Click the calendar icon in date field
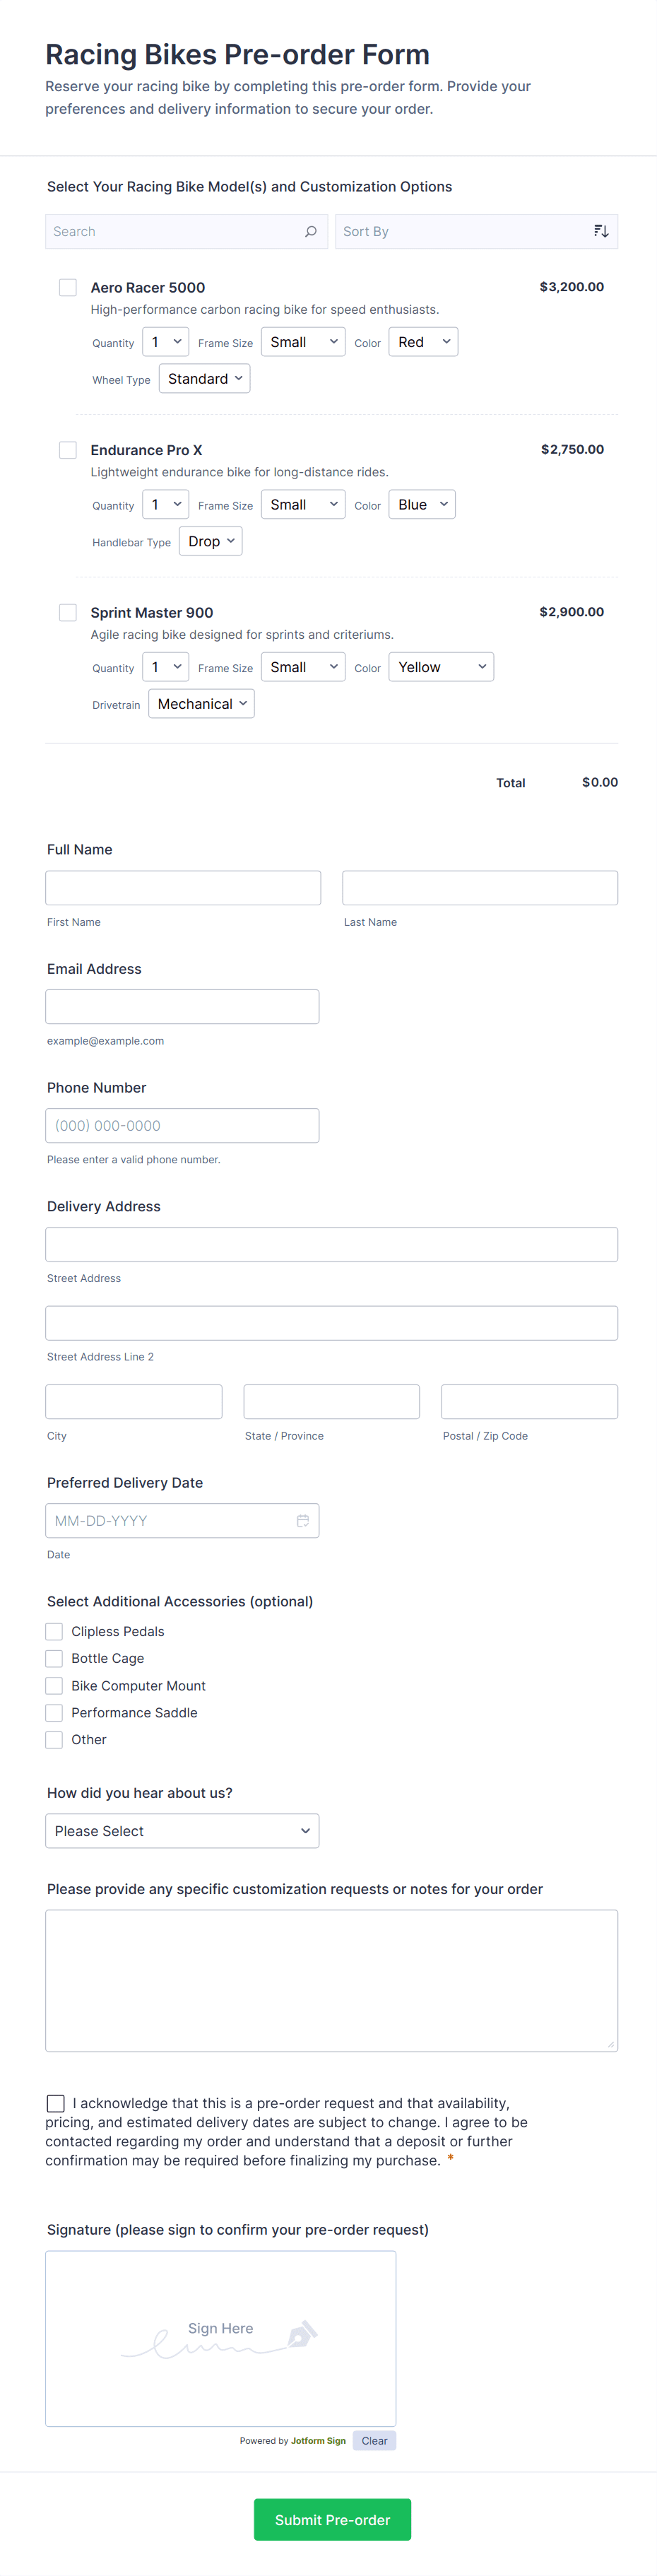The height and width of the screenshot is (2576, 657). coord(302,1520)
